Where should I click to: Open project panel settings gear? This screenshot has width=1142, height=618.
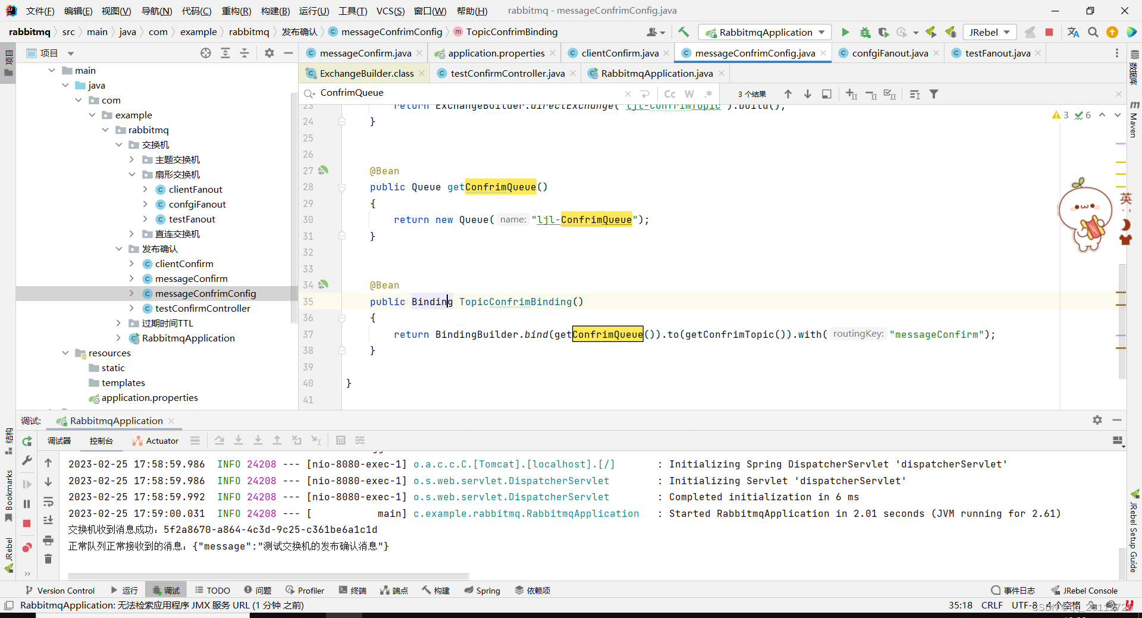coord(269,53)
